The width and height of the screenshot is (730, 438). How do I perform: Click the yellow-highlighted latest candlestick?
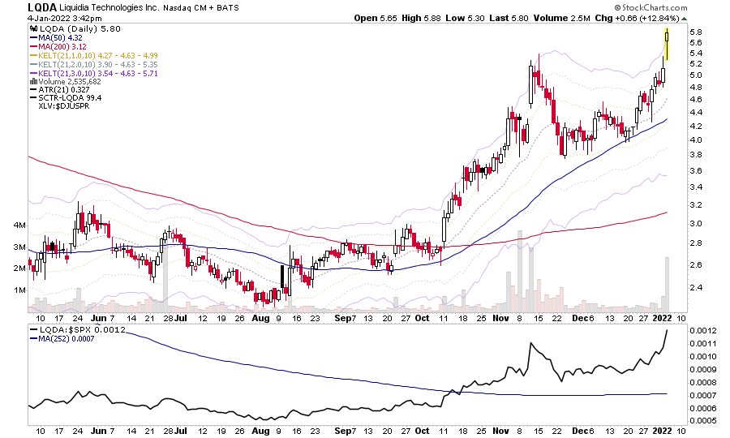pos(667,45)
